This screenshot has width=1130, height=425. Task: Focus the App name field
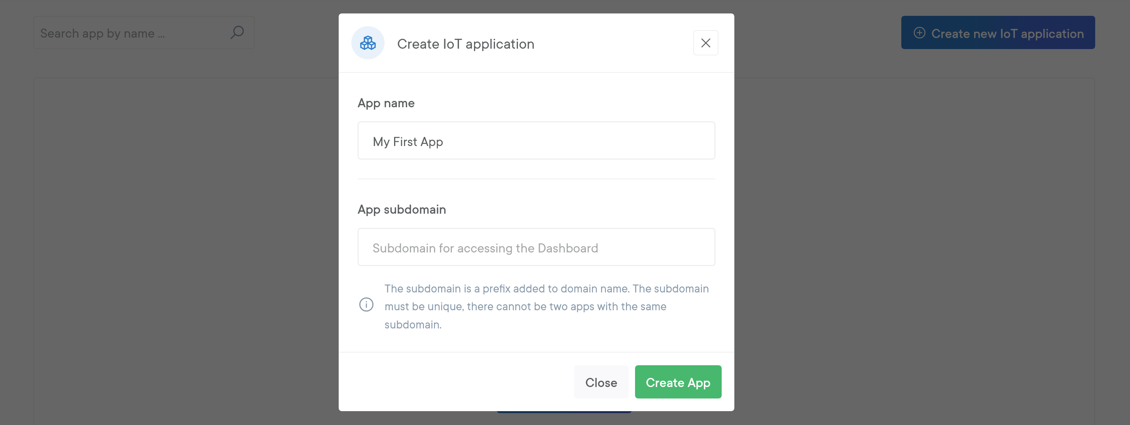coord(536,141)
